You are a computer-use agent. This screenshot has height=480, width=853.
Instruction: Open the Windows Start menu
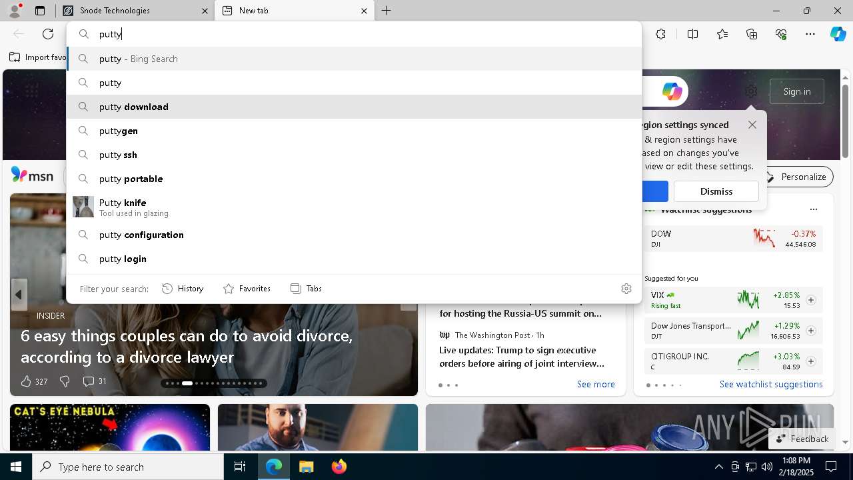pyautogui.click(x=16, y=467)
